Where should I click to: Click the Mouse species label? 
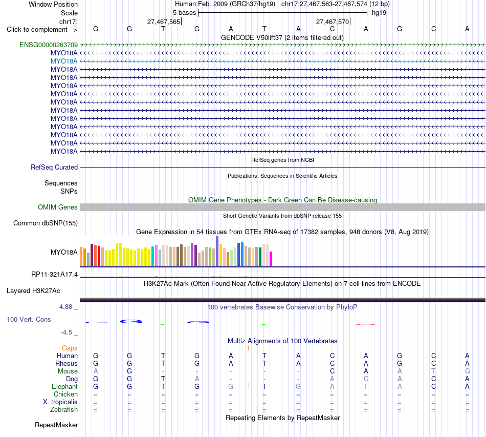[x=68, y=371]
